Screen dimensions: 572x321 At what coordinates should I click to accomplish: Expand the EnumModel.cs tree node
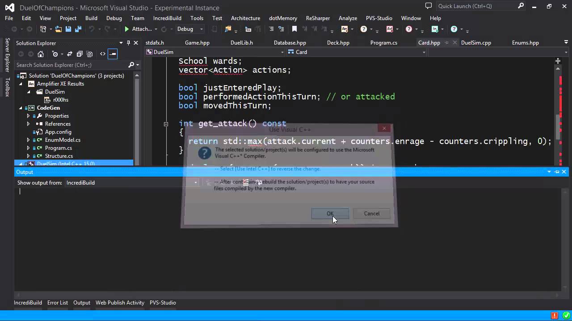[x=28, y=140]
